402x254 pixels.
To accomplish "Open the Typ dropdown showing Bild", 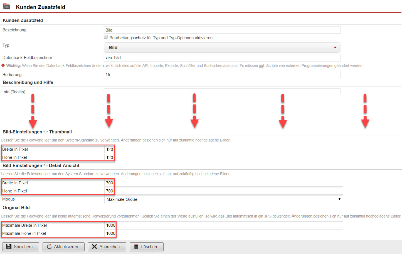I will (x=222, y=47).
